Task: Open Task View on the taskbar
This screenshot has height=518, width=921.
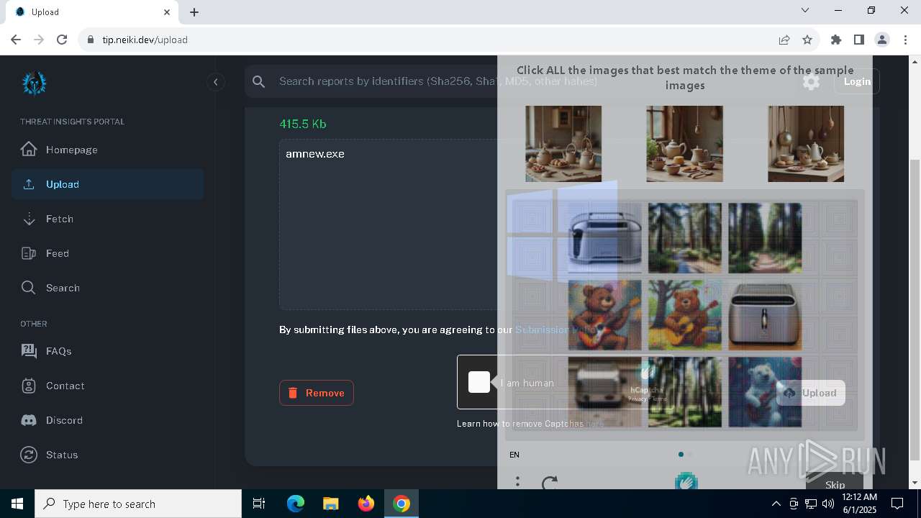Action: point(259,504)
